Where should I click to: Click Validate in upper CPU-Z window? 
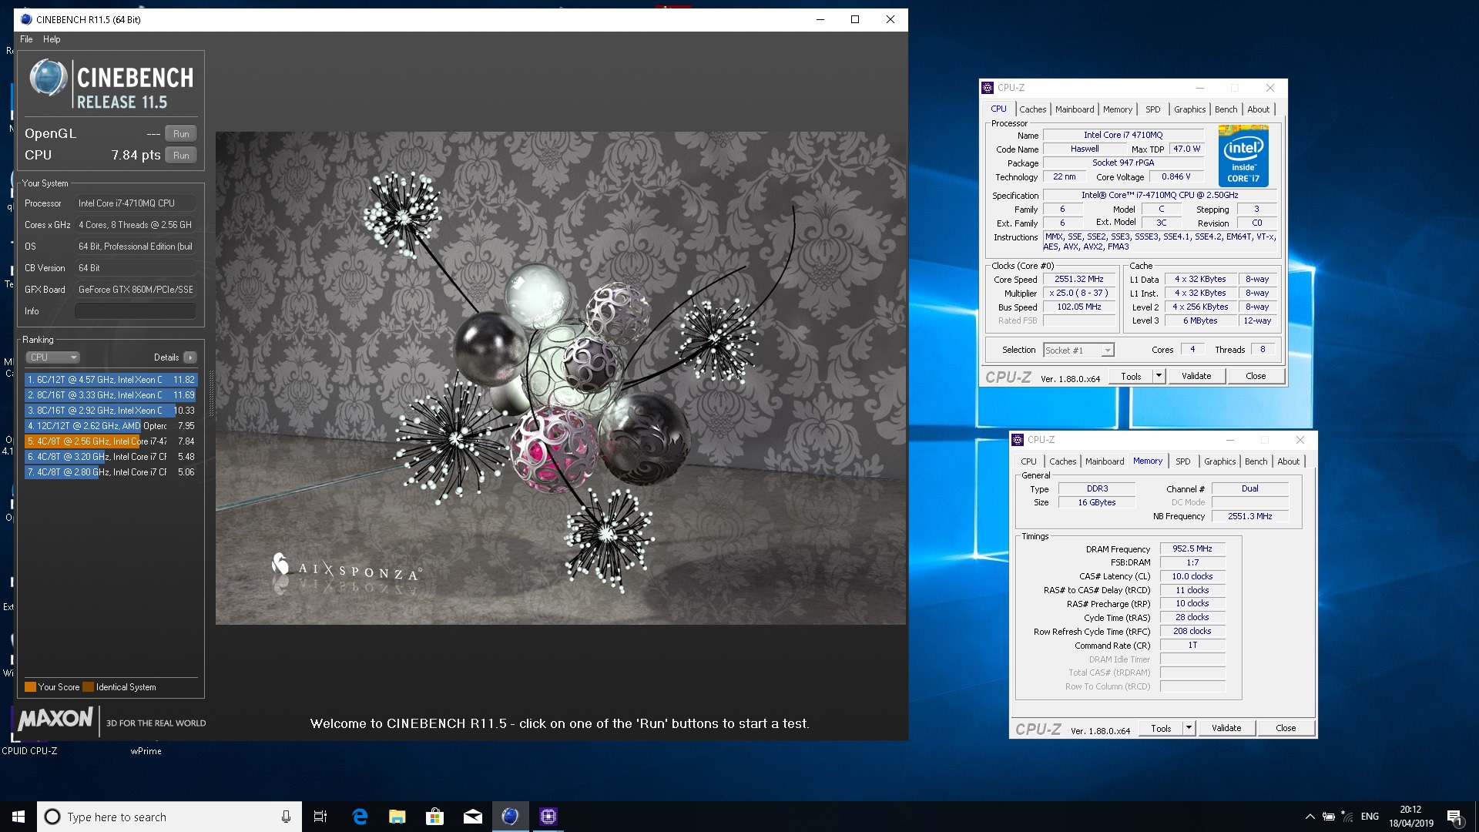[1196, 376]
